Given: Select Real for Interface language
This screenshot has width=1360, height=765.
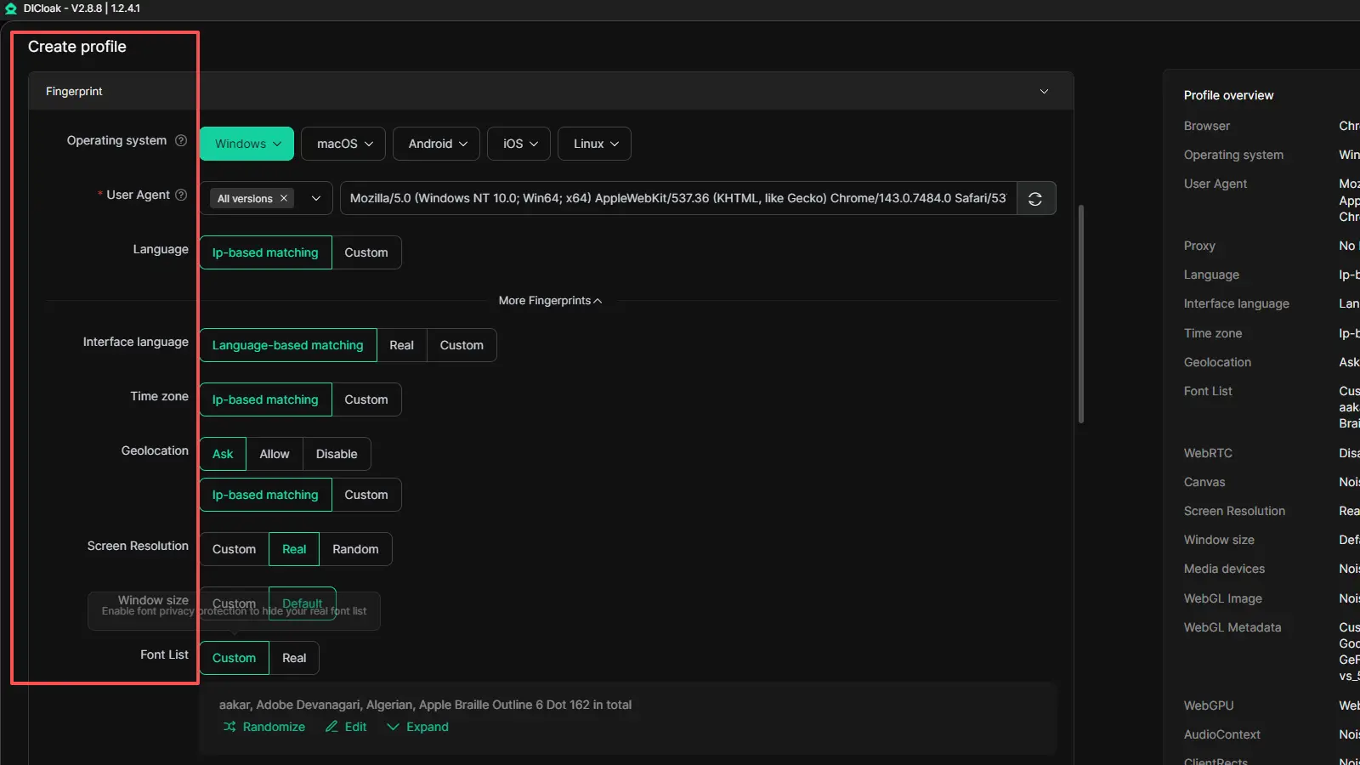Looking at the screenshot, I should 401,346.
